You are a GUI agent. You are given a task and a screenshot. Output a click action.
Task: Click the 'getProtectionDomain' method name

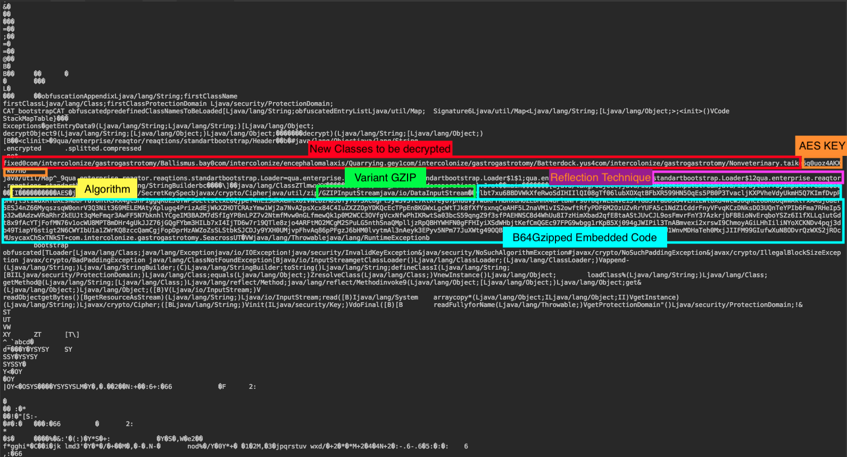(624, 305)
